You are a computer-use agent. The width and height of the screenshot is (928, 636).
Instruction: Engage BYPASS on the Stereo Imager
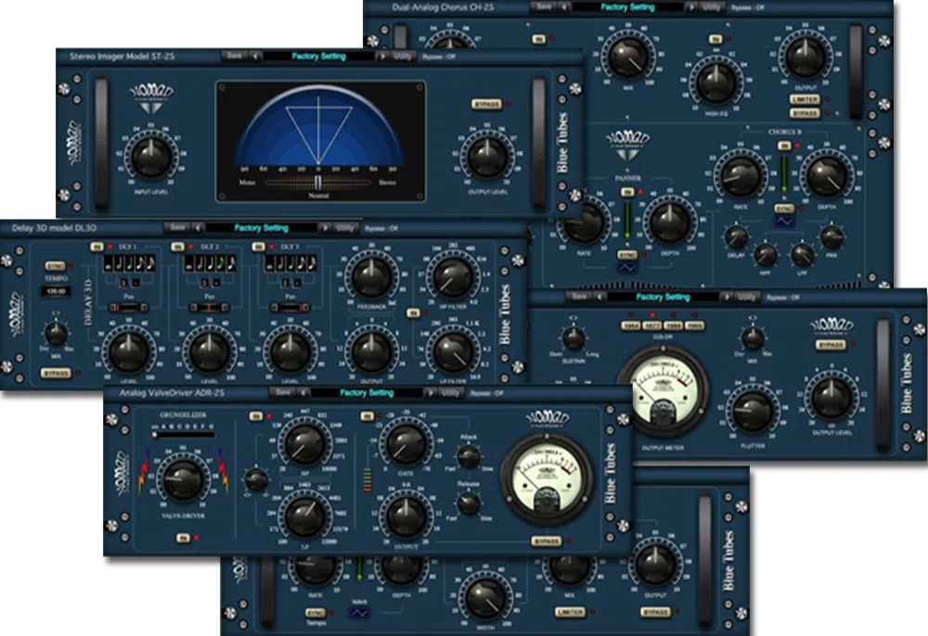486,104
